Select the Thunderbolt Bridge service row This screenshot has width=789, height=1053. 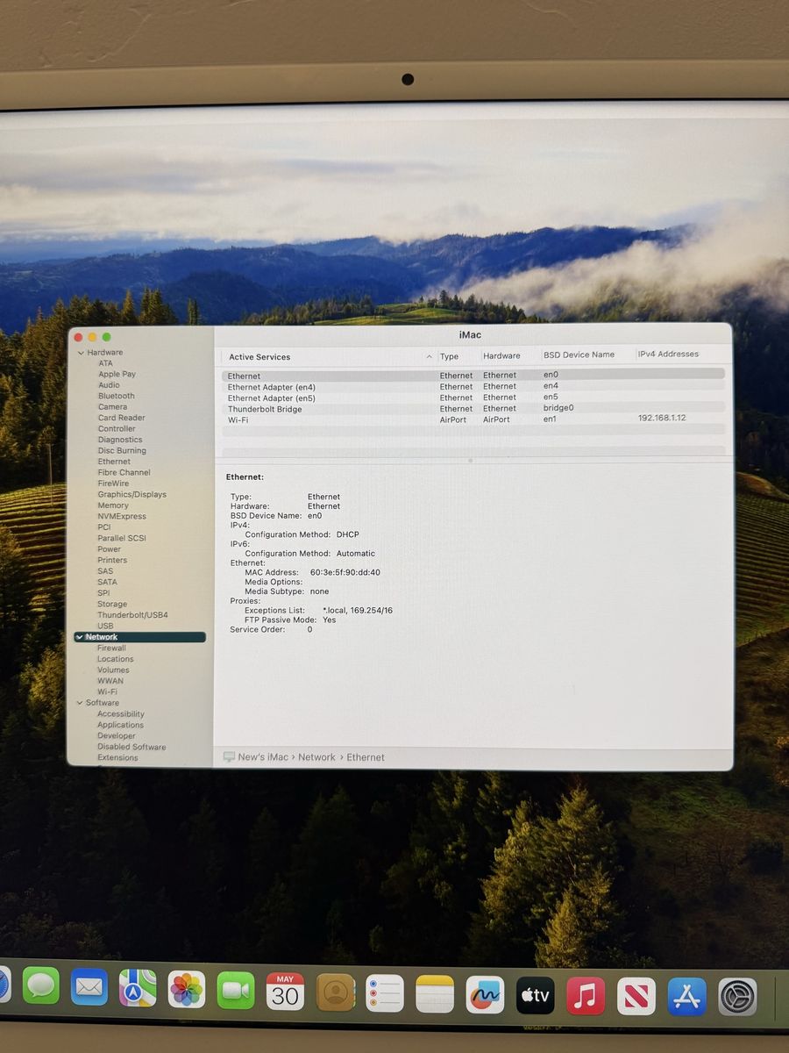pos(473,408)
